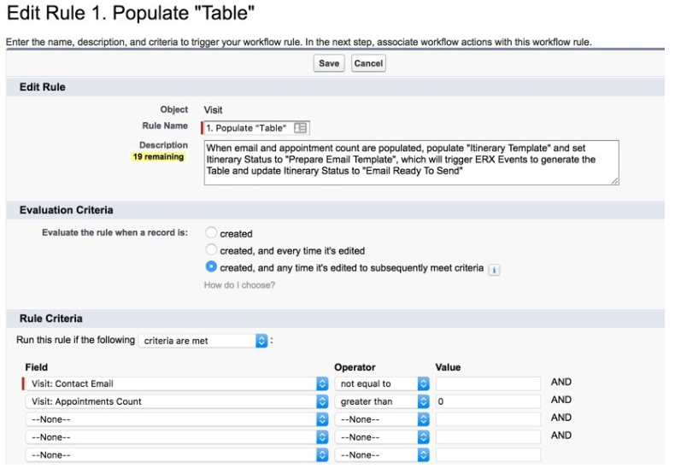This screenshot has height=468, width=675.
Task: Select "created, and any time it's edited to subsequently meet criteria"
Action: [x=211, y=267]
